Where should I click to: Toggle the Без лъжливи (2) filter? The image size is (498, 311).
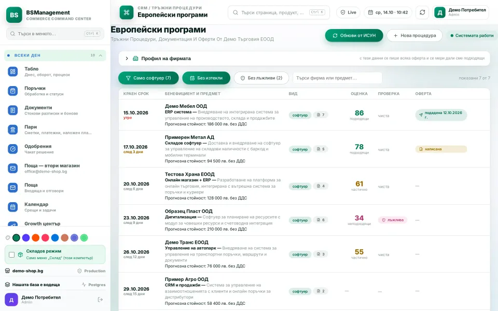coord(261,78)
